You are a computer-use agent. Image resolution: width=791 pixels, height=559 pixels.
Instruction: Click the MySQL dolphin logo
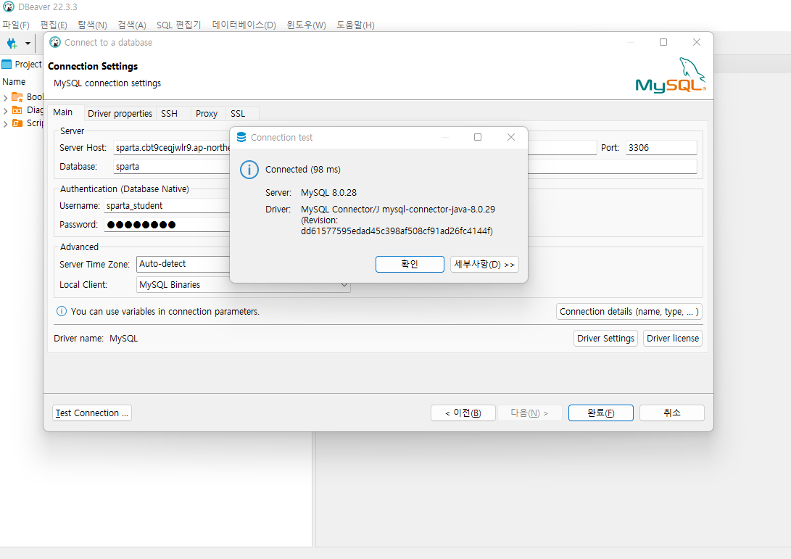[x=671, y=75]
